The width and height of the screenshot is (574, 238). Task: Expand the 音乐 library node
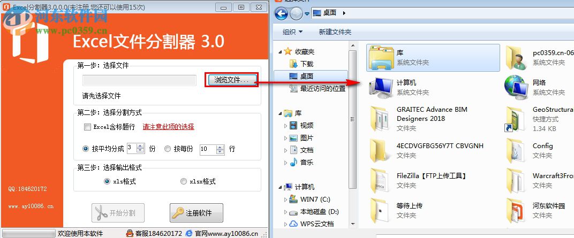286,163
